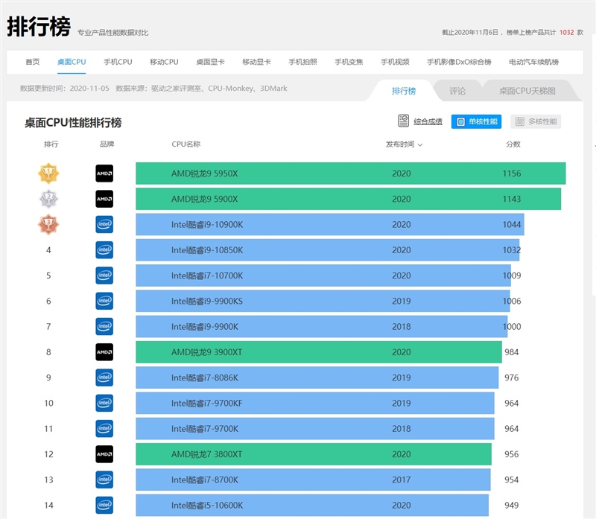Open the 手机视频 ranking

click(396, 62)
